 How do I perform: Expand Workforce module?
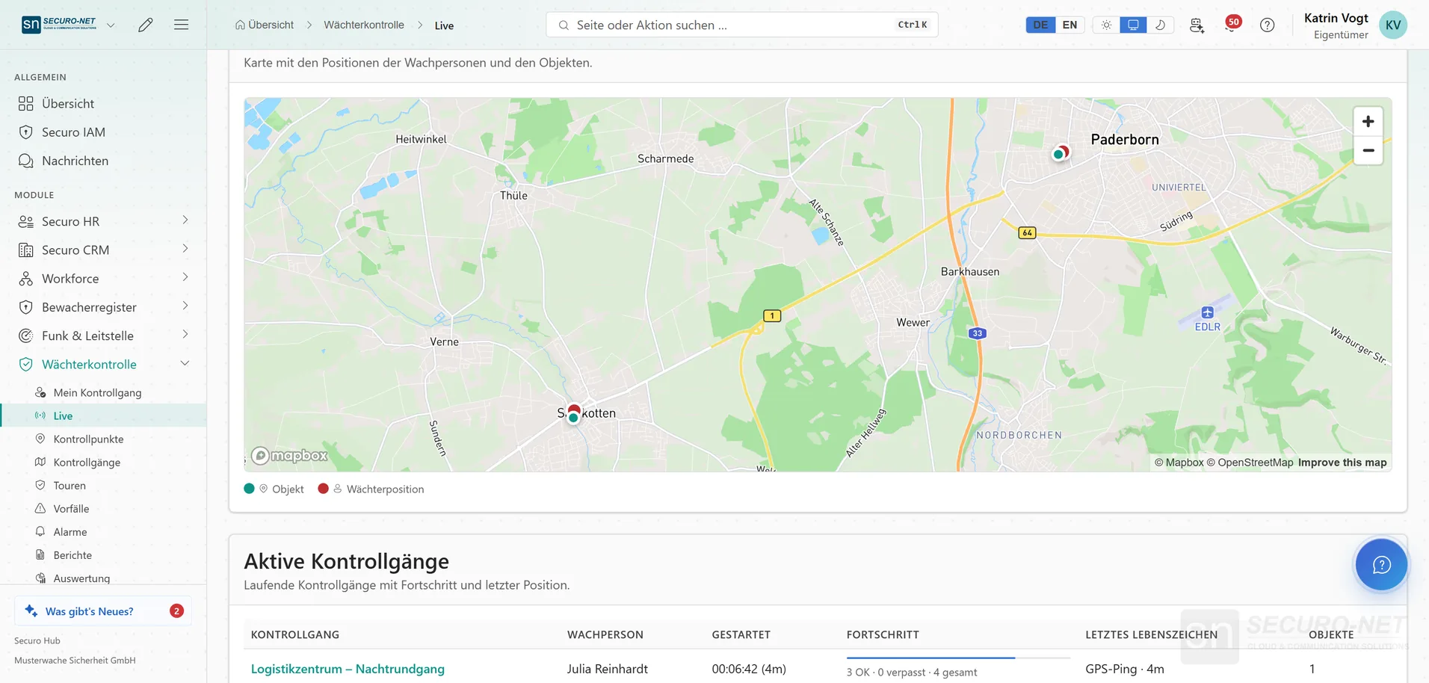click(x=103, y=278)
